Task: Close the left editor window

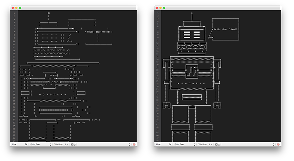Action: [x=13, y=8]
